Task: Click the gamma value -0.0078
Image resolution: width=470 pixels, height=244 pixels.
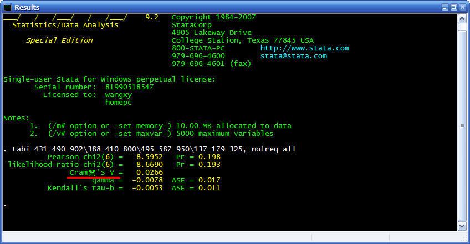Action: pyautogui.click(x=147, y=180)
